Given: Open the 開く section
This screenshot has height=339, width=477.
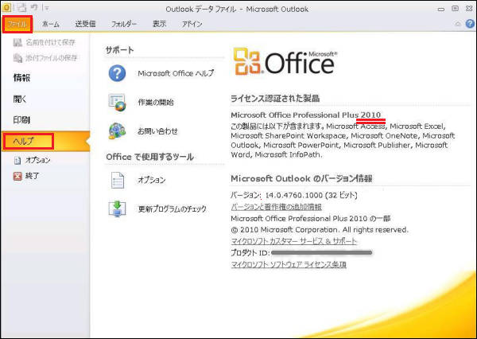Looking at the screenshot, I should (20, 99).
